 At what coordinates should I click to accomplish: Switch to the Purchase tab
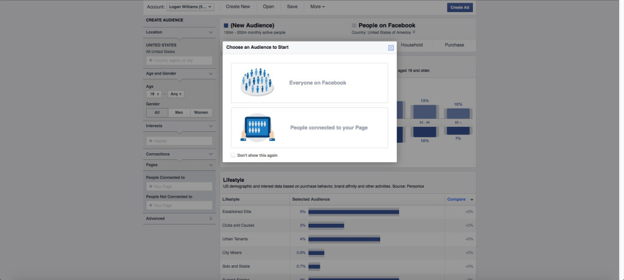point(454,45)
